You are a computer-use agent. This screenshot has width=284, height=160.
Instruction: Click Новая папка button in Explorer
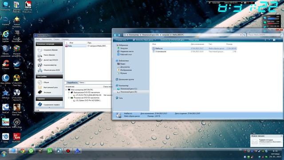click(x=193, y=40)
